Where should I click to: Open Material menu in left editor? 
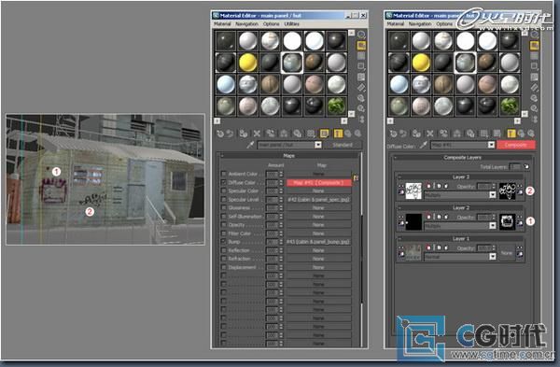(222, 24)
